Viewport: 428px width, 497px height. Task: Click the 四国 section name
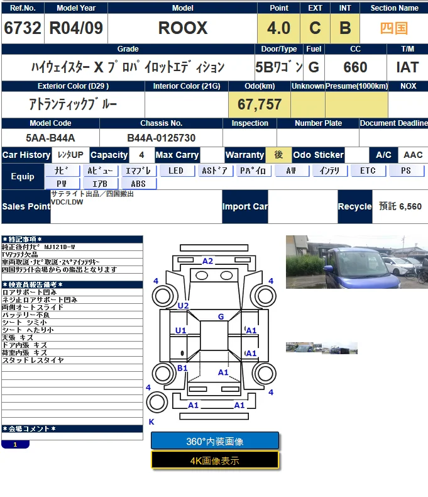pos(393,28)
